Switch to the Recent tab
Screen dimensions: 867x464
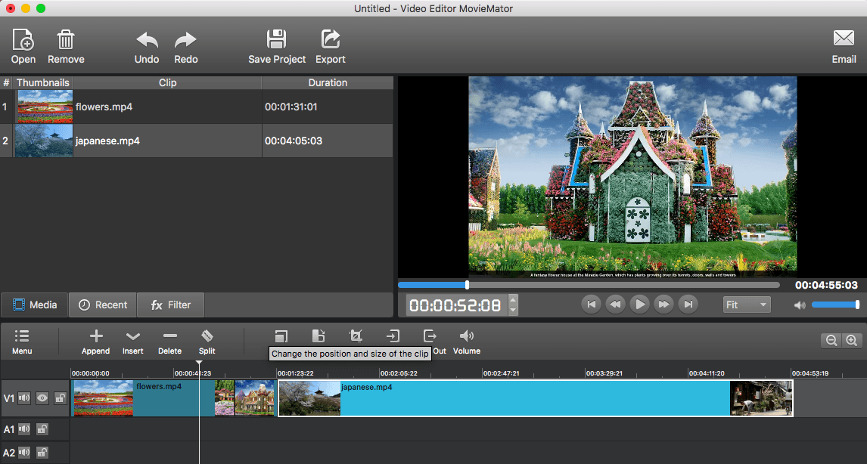(x=103, y=305)
